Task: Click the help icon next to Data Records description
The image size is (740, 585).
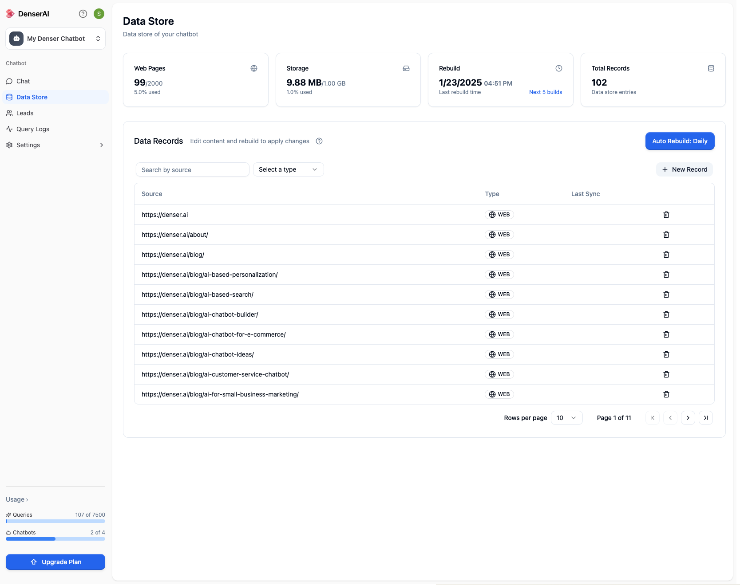Action: [x=319, y=141]
